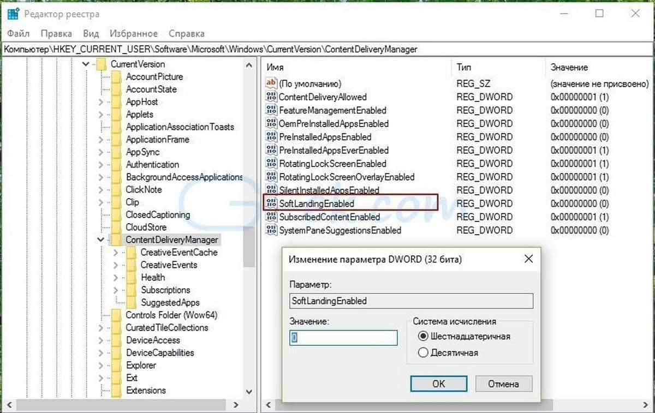The image size is (655, 413).
Task: Click the SystemPaneSuggestionsEnabled DWORD icon
Action: click(271, 230)
